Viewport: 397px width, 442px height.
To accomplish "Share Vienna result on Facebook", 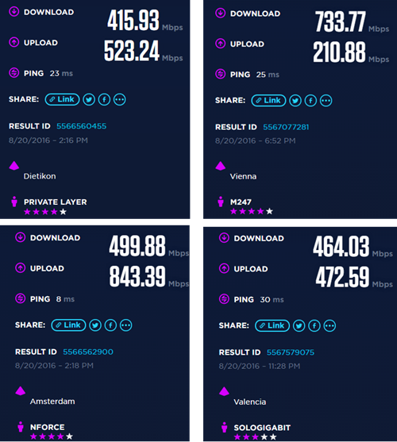I will coord(310,101).
